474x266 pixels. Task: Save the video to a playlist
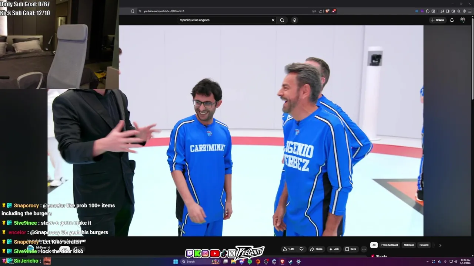(x=351, y=249)
